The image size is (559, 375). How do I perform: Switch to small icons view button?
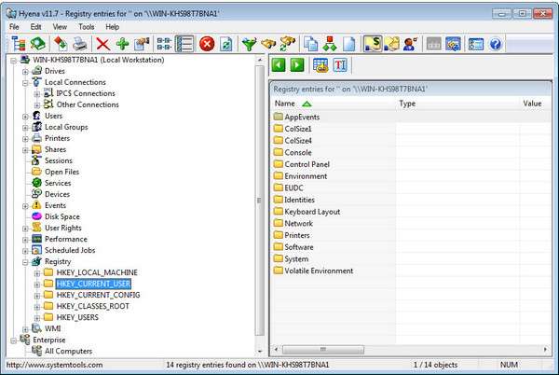tap(164, 44)
